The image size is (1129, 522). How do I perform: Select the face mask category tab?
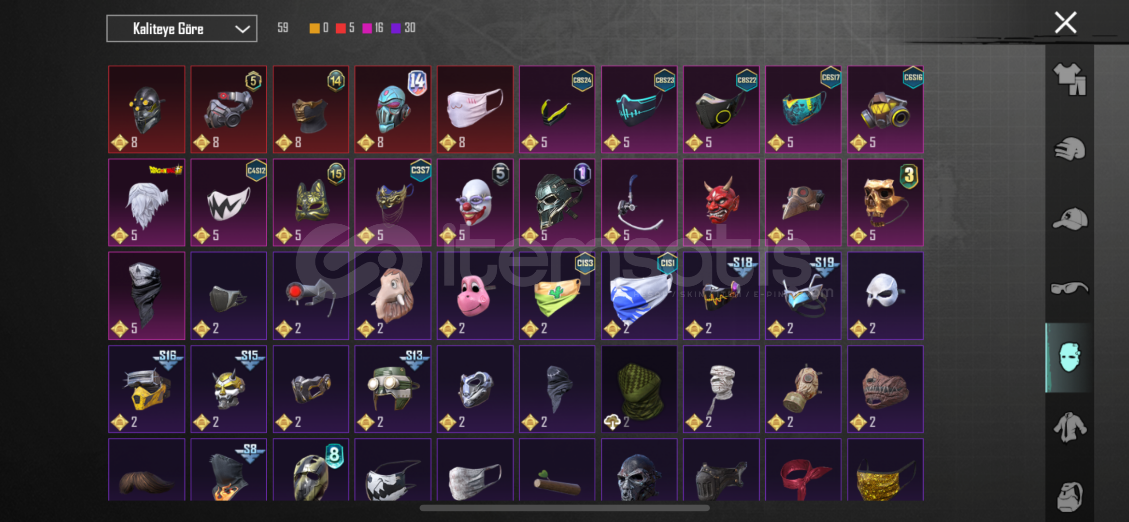pos(1069,358)
